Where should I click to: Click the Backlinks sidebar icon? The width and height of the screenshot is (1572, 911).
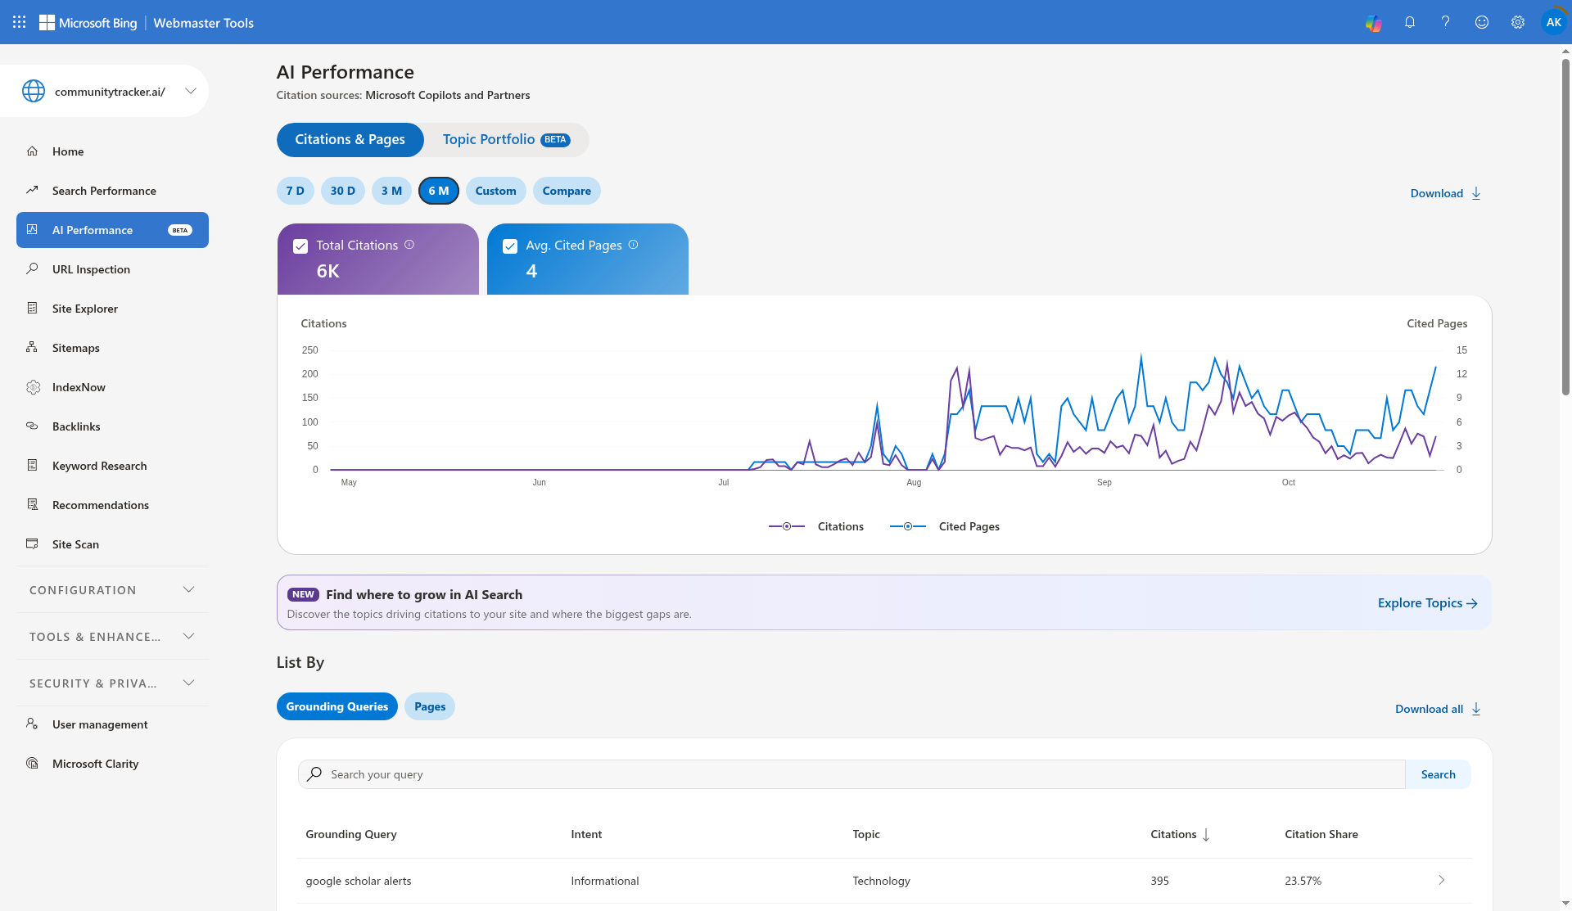33,426
